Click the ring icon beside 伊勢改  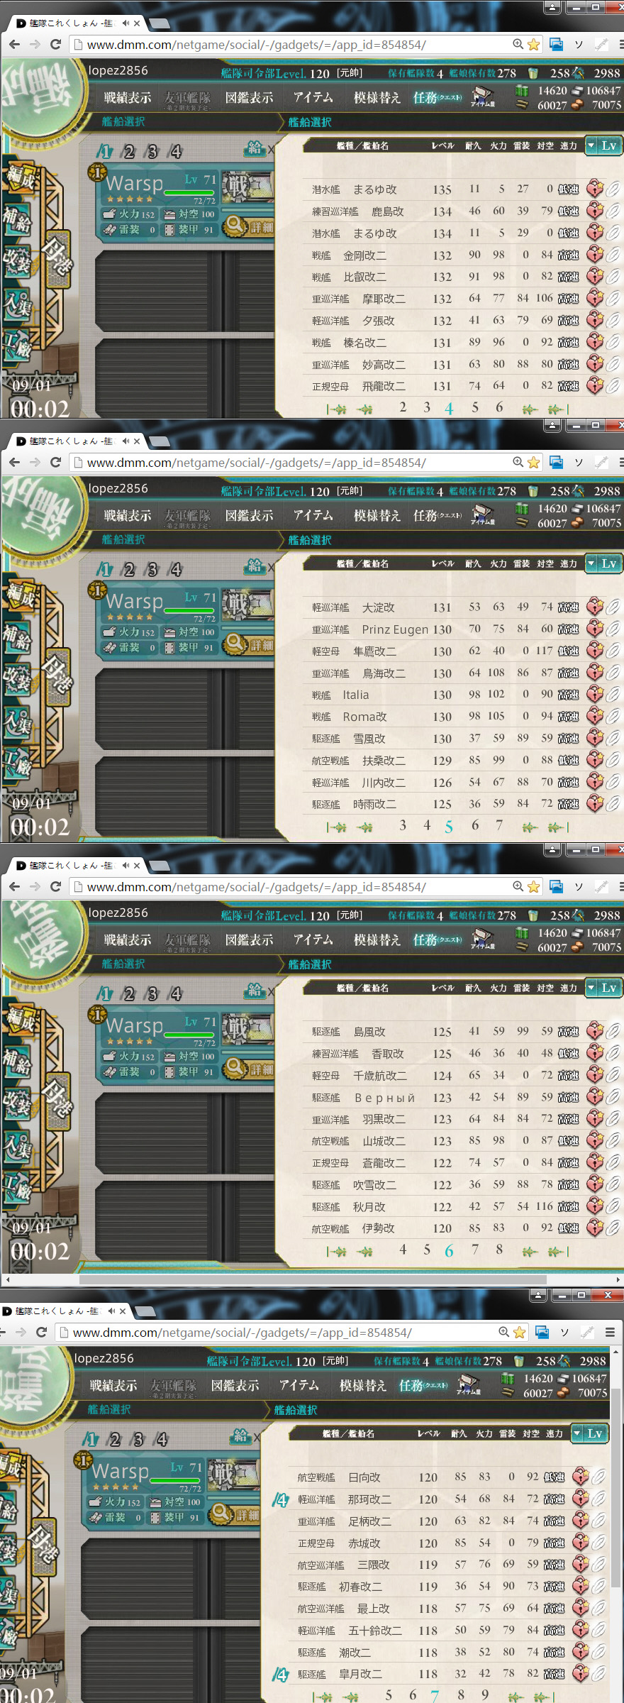tap(613, 1228)
